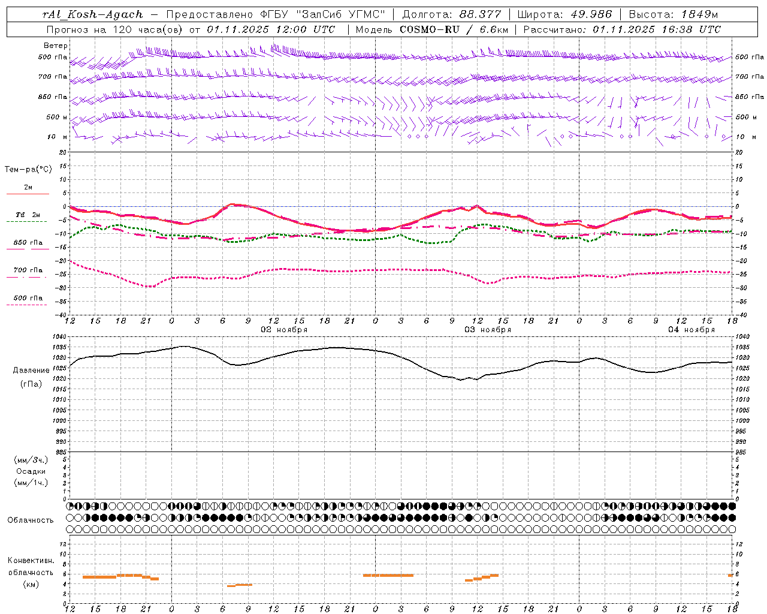Click the Давление chart label
Image resolution: width=767 pixels, height=614 pixels.
pos(31,370)
